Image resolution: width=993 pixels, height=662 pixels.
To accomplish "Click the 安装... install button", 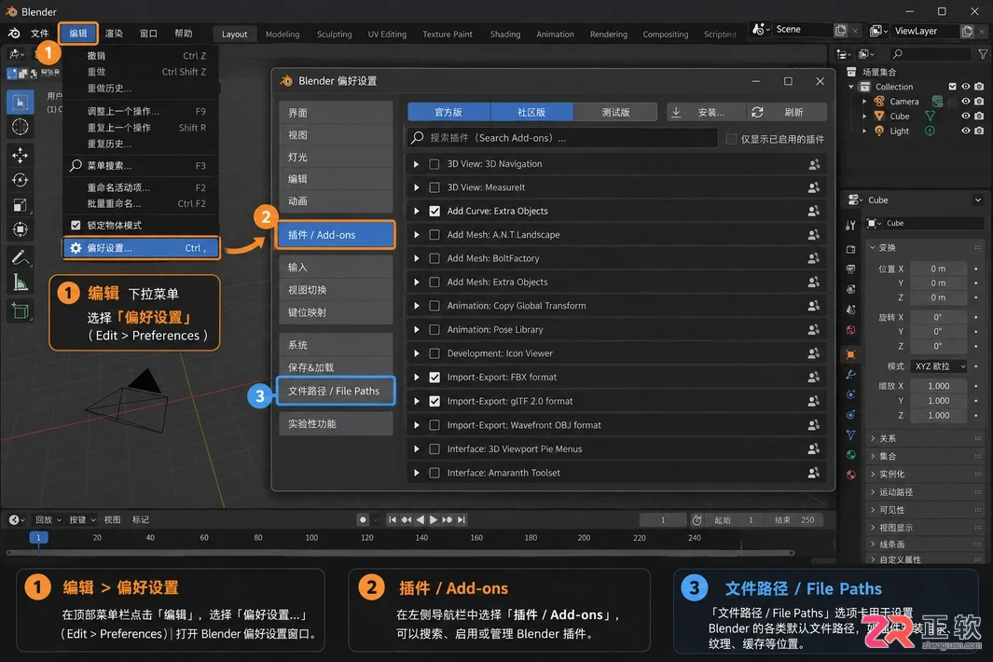I will click(x=707, y=112).
